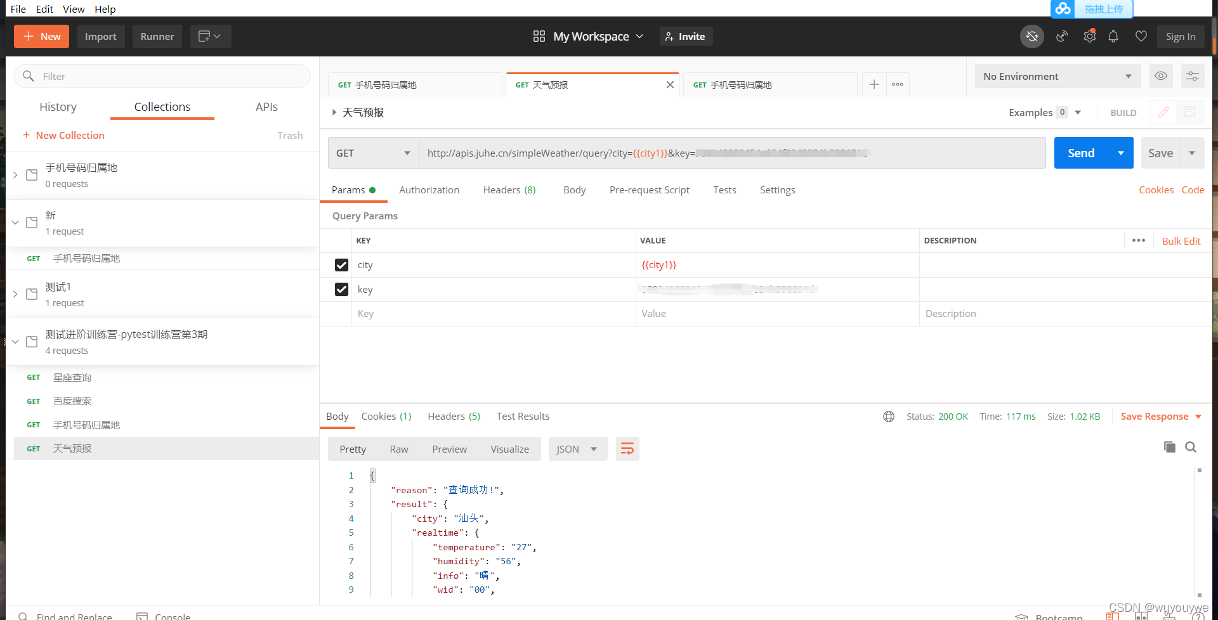1218x620 pixels.
Task: Open the Save Response dropdown
Action: pyautogui.click(x=1161, y=417)
